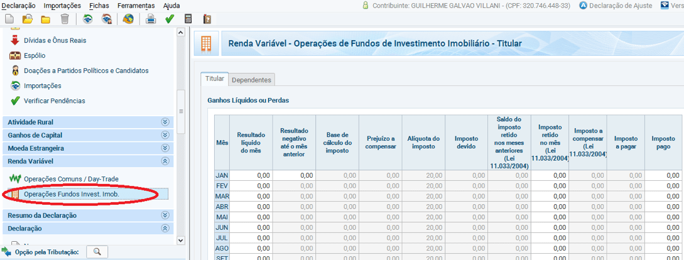Open the Declaração menu

[x=19, y=6]
